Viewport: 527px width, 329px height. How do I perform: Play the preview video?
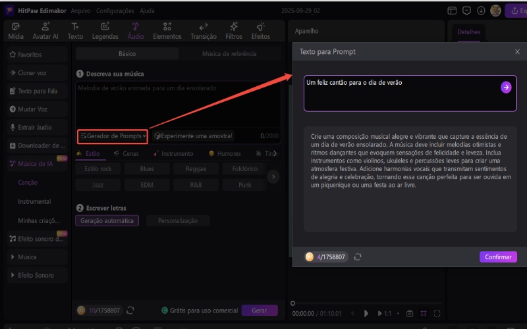click(366, 314)
